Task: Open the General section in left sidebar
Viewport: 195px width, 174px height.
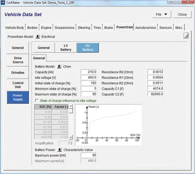Action: point(18,48)
